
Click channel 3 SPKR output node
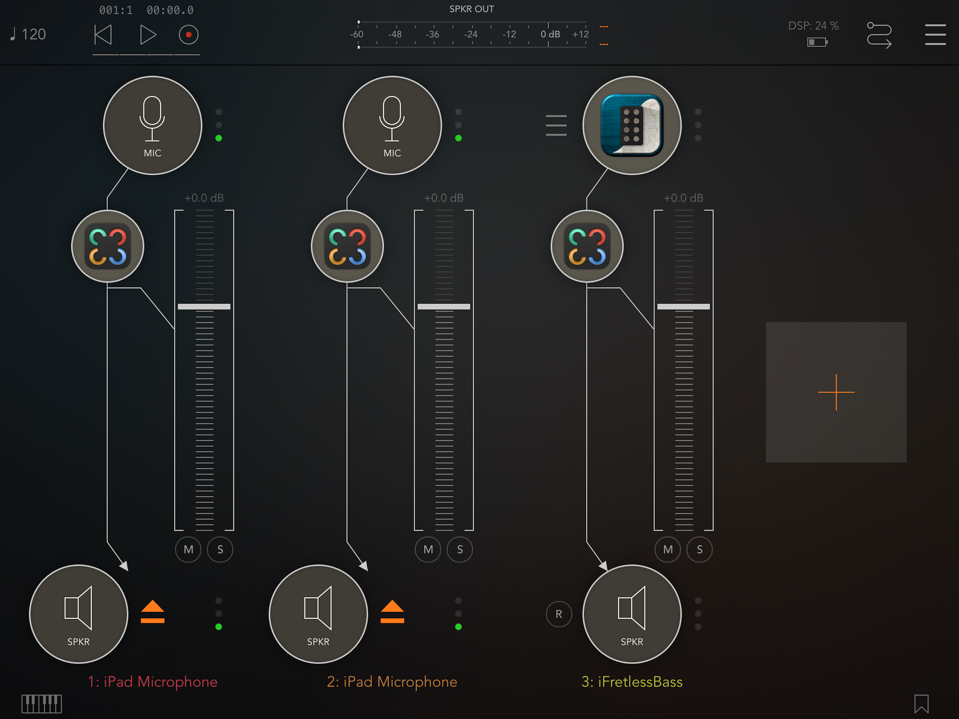click(x=632, y=614)
